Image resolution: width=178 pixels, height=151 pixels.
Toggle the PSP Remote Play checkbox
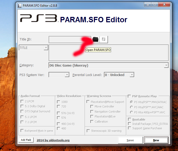pyautogui.click(x=130, y=96)
